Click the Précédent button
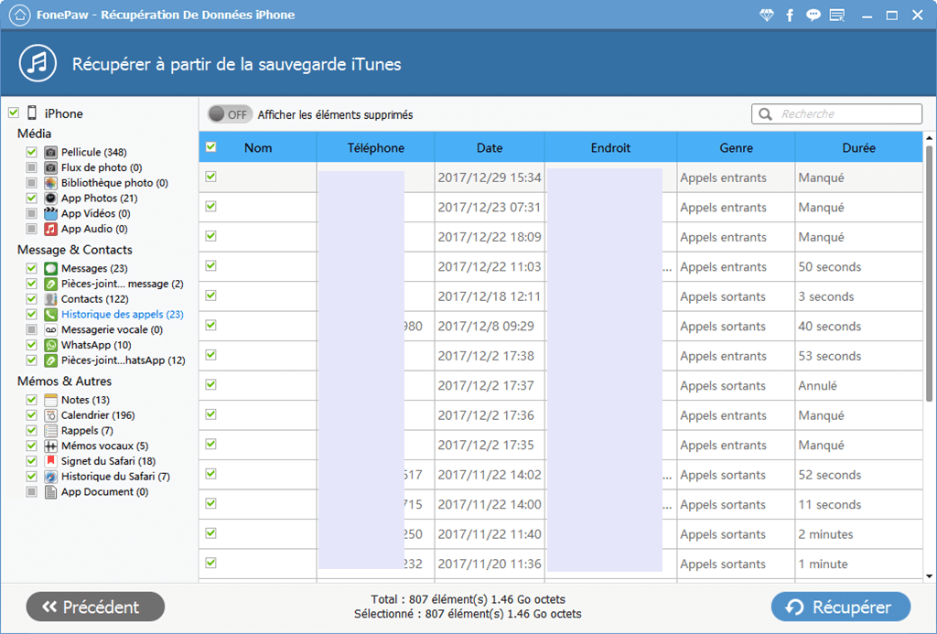The image size is (937, 634). click(95, 607)
